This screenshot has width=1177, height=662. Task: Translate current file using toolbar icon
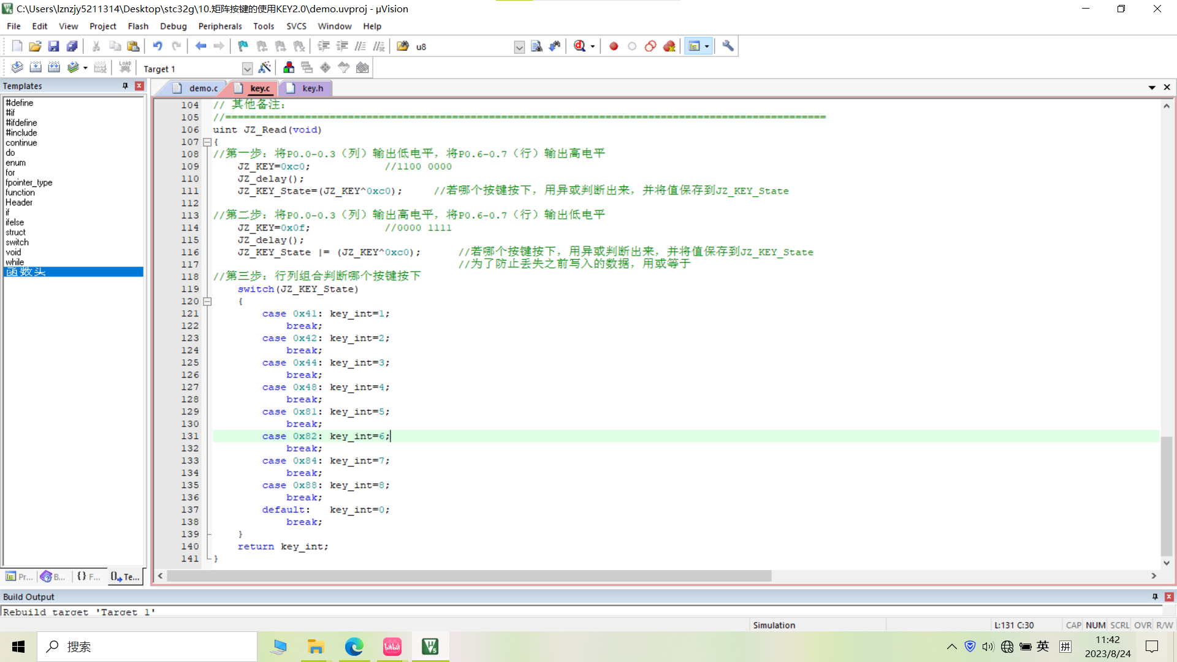pyautogui.click(x=17, y=67)
